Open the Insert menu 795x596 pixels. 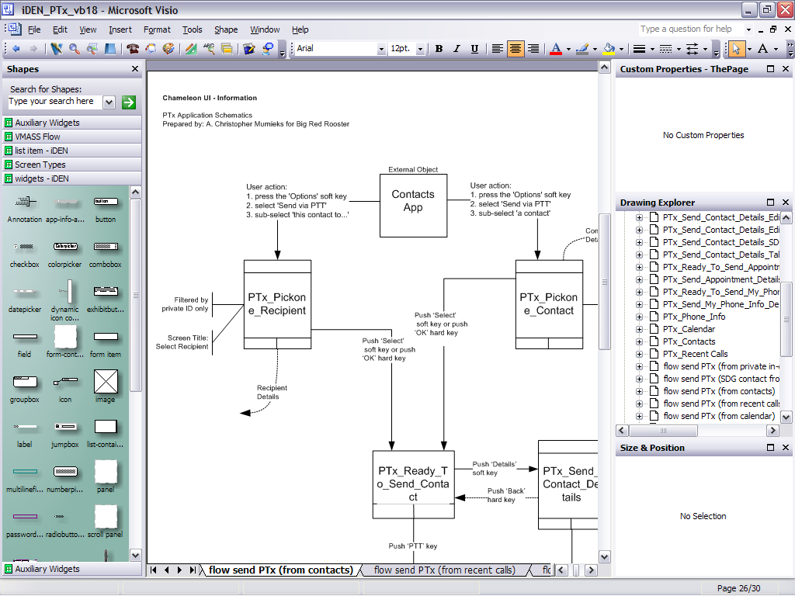[120, 30]
